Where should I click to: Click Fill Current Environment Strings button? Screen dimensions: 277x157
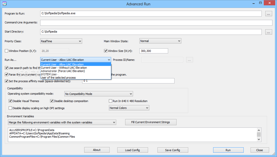(x=151, y=122)
